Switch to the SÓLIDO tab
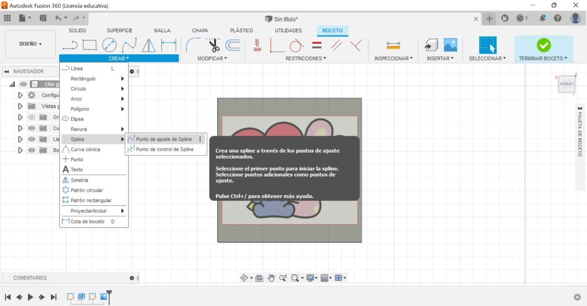The height and width of the screenshot is (306, 587). click(78, 30)
